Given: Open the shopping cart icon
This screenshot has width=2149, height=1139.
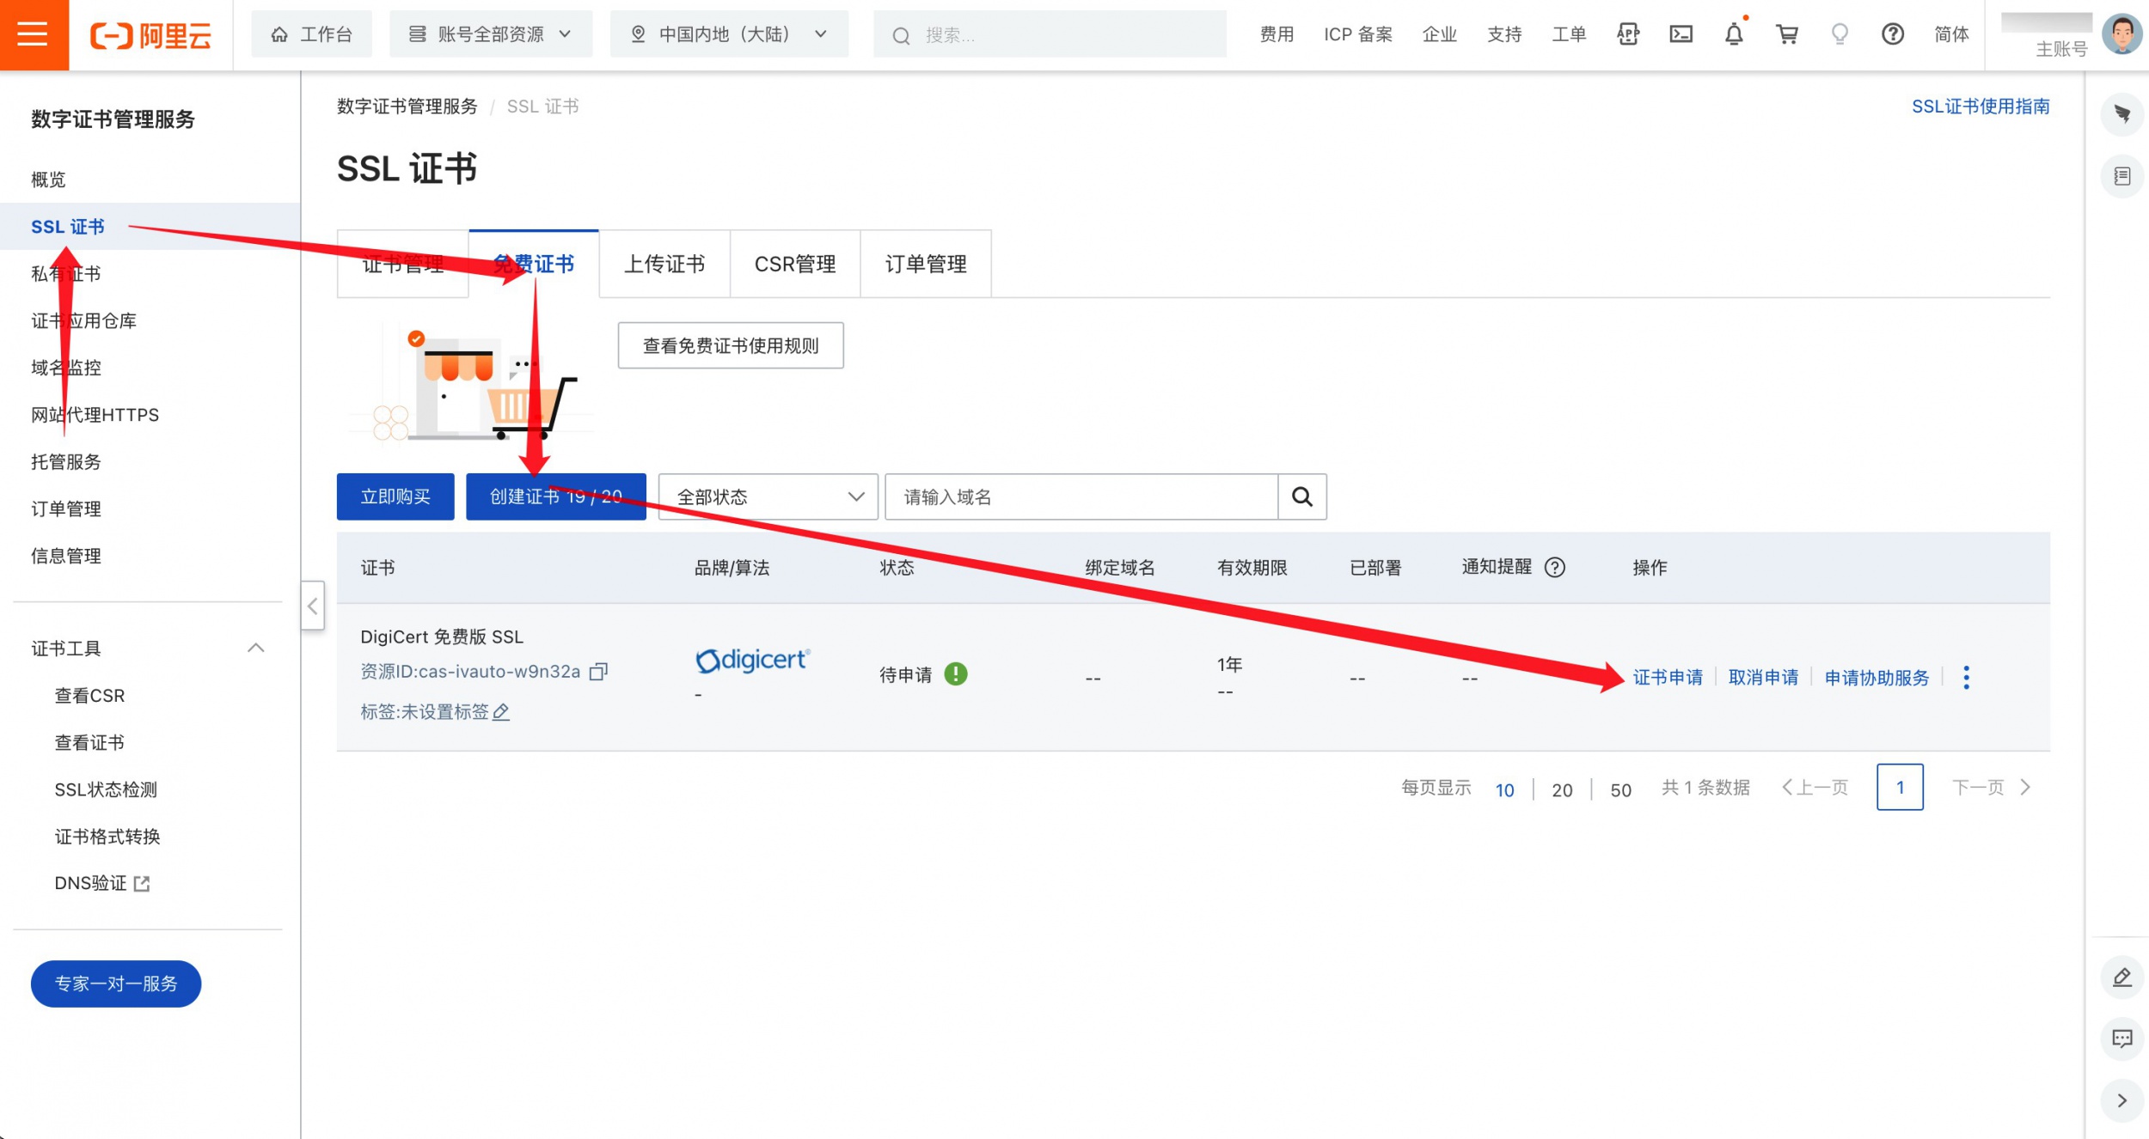Looking at the screenshot, I should point(1787,34).
